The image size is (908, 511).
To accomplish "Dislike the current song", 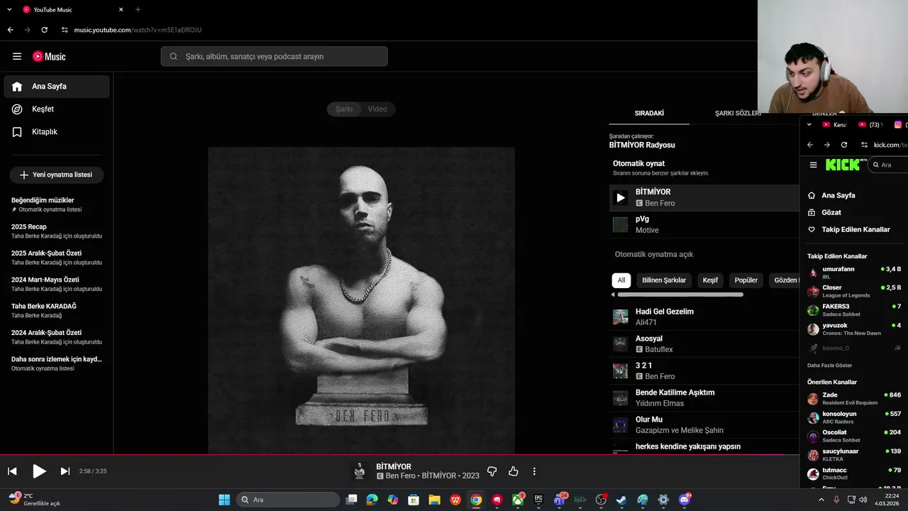I will [x=492, y=471].
